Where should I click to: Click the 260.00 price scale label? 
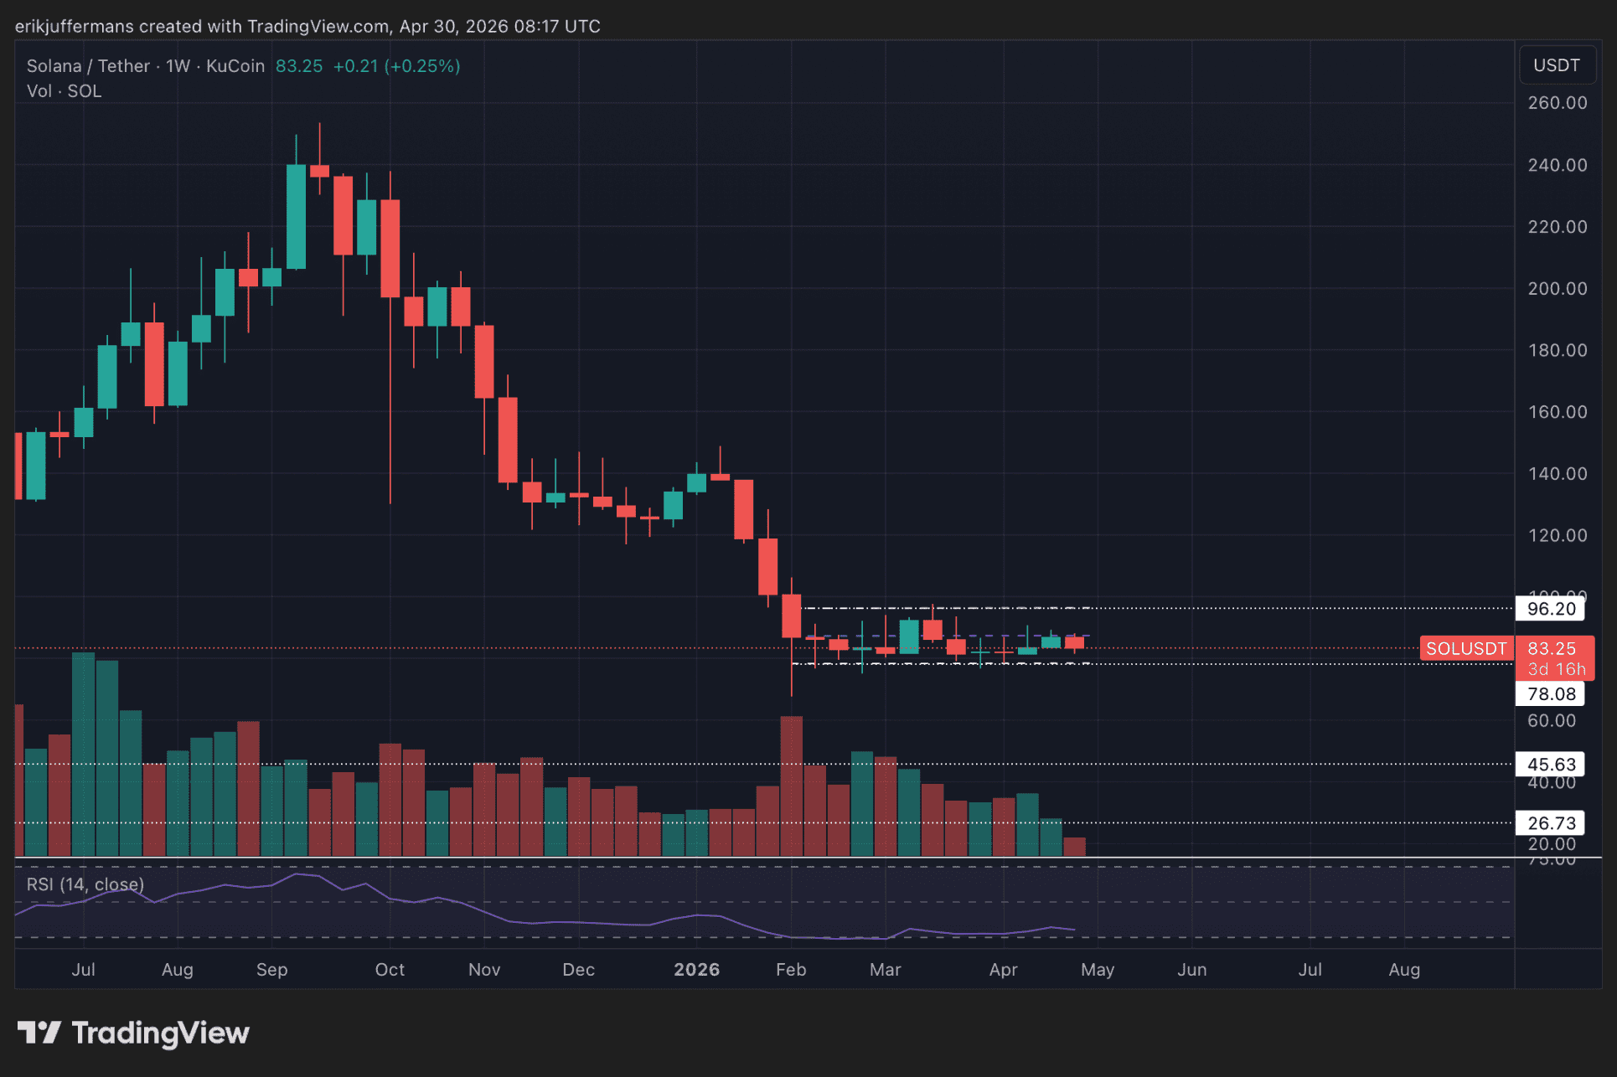pos(1557,103)
